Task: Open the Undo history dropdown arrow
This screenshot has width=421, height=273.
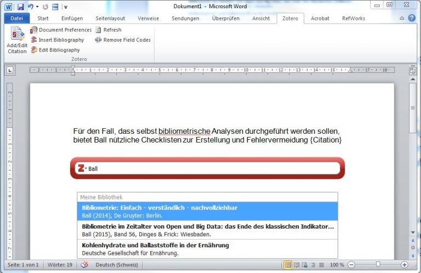Action: tap(37, 7)
